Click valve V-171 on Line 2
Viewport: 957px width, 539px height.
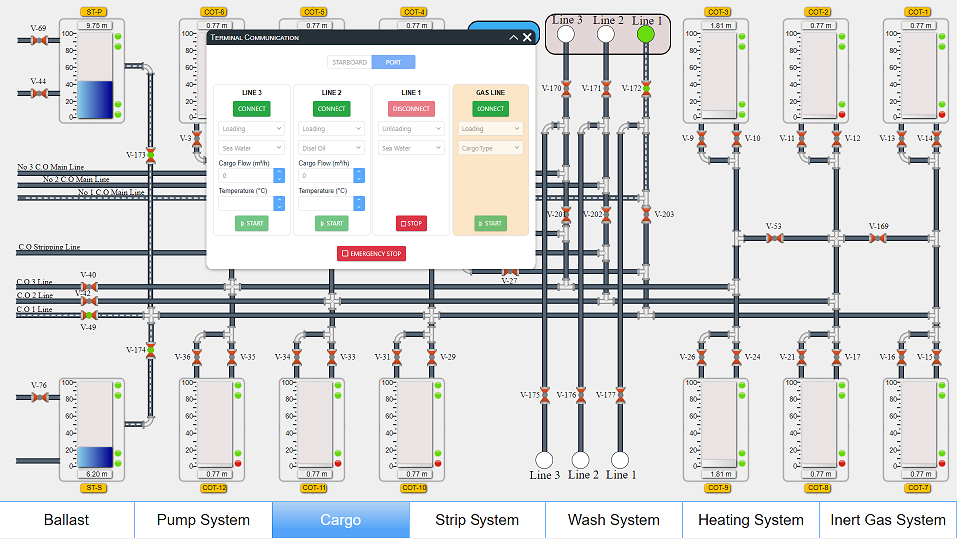point(606,89)
